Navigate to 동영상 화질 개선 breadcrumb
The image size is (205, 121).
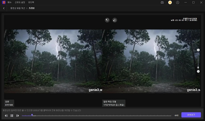(18, 8)
